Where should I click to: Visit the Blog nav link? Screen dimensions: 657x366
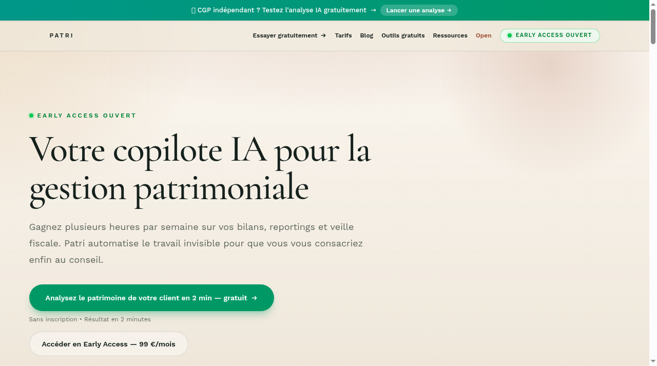click(366, 35)
